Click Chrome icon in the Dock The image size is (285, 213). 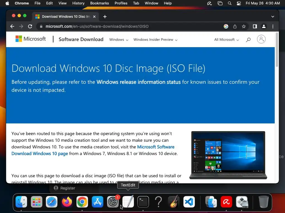(x=82, y=202)
